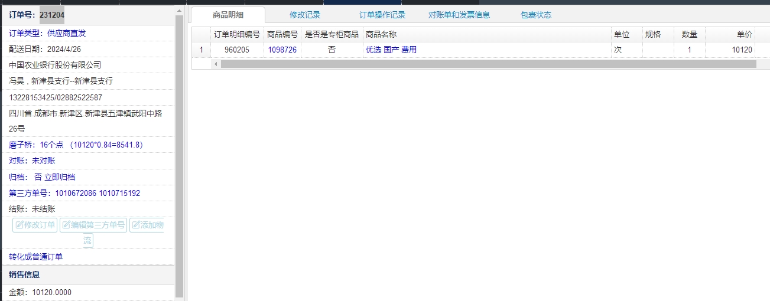Image resolution: width=770 pixels, height=301 pixels.
Task: Click the phone number 13228153425/02882522587
Action: pos(56,97)
